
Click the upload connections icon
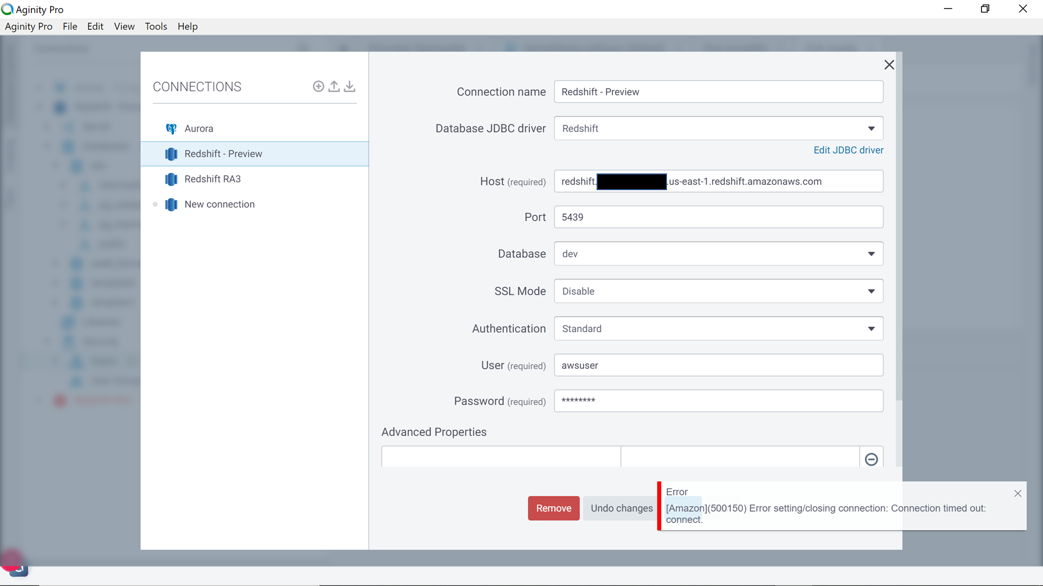click(x=334, y=86)
